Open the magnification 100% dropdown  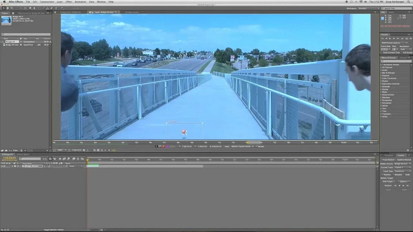61,150
